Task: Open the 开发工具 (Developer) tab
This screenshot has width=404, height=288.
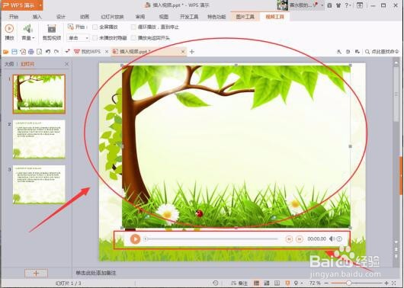Action: point(189,17)
